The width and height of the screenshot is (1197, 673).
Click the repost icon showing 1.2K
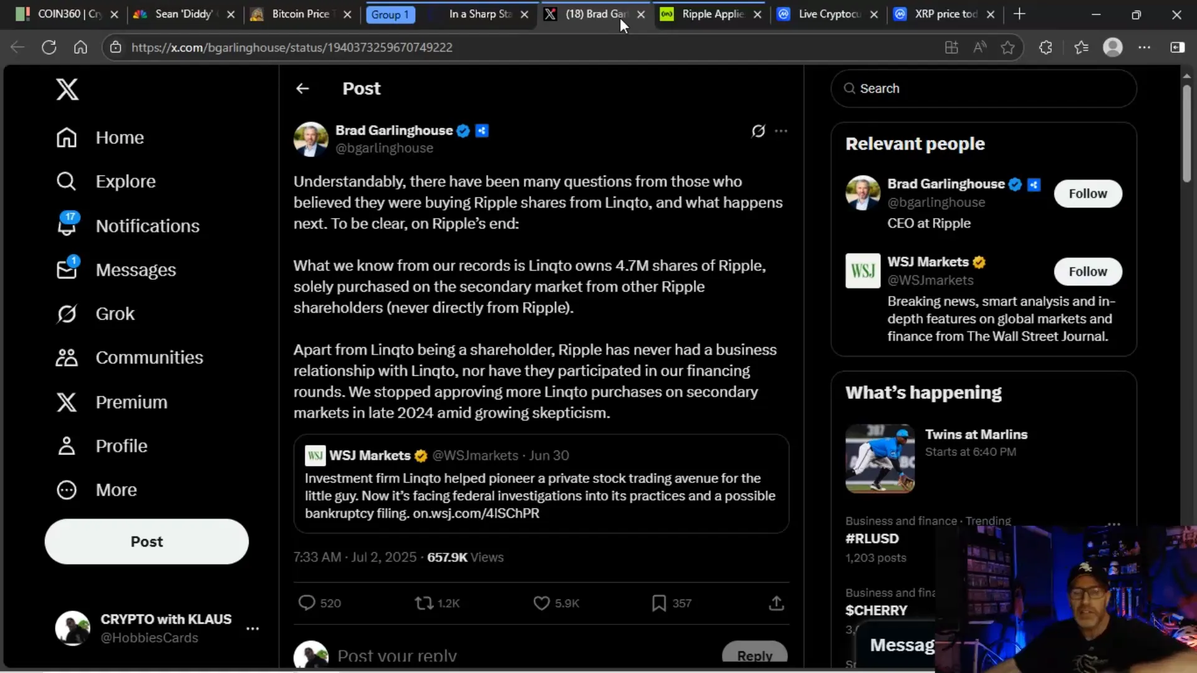pos(424,603)
